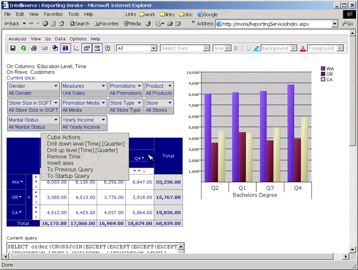
Task: Expand the Store Type slicer dropdown
Action: [140, 103]
